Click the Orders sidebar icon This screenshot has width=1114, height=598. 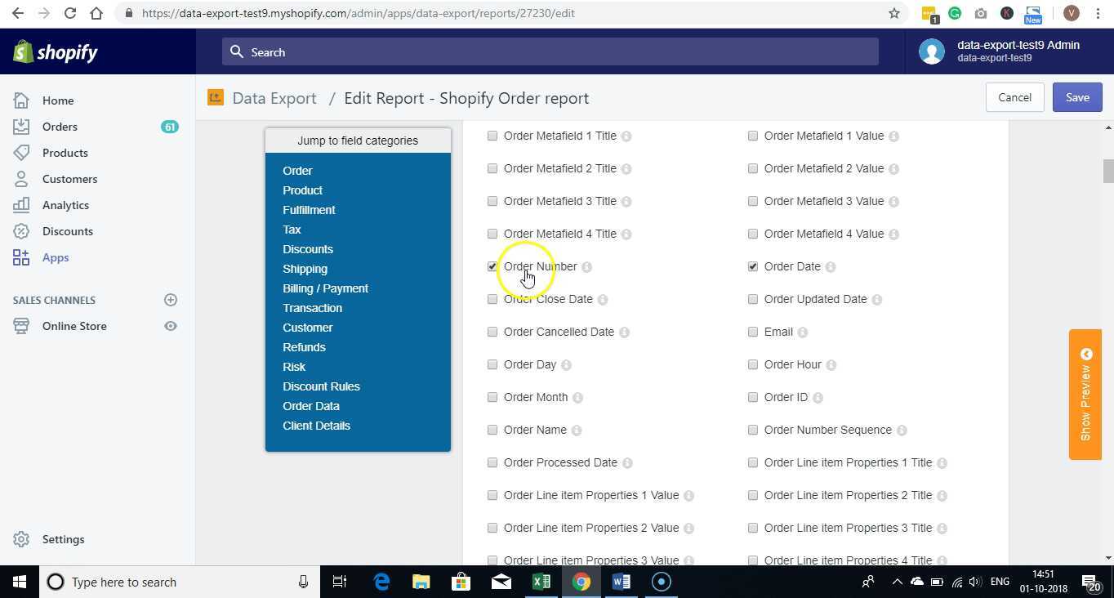21,127
